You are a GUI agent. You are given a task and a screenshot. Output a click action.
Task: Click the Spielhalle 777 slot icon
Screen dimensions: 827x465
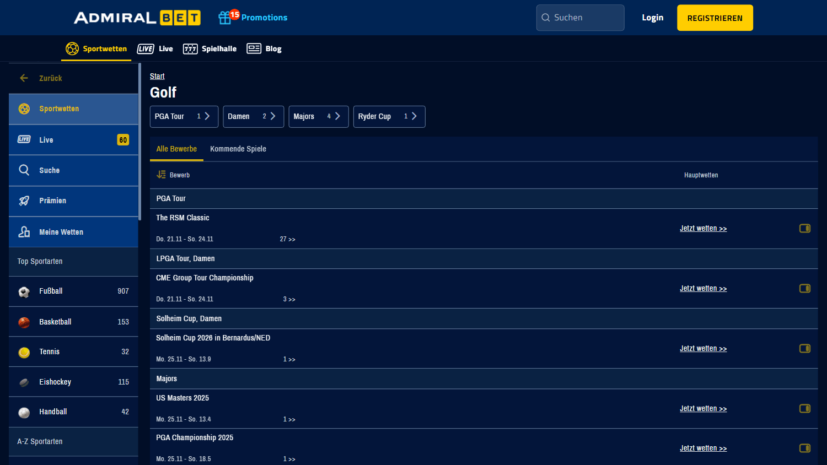[x=190, y=48]
